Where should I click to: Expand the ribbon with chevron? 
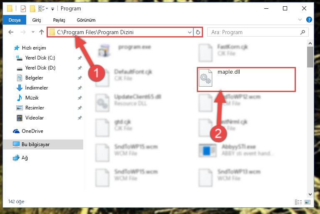(x=300, y=20)
